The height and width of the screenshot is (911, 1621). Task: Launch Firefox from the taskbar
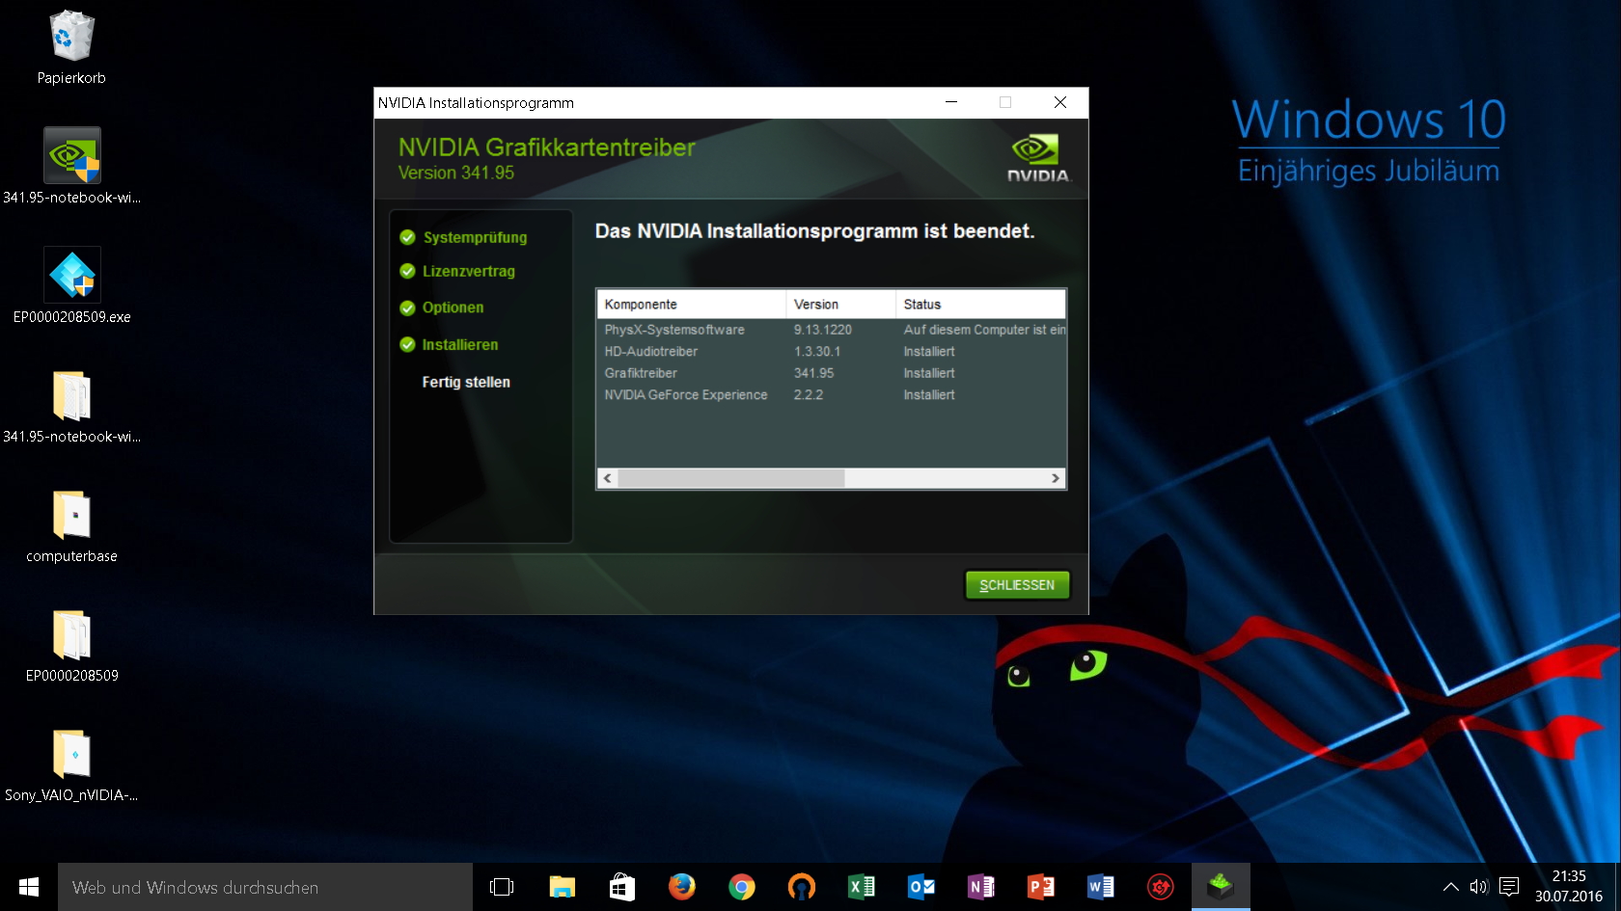coord(681,887)
